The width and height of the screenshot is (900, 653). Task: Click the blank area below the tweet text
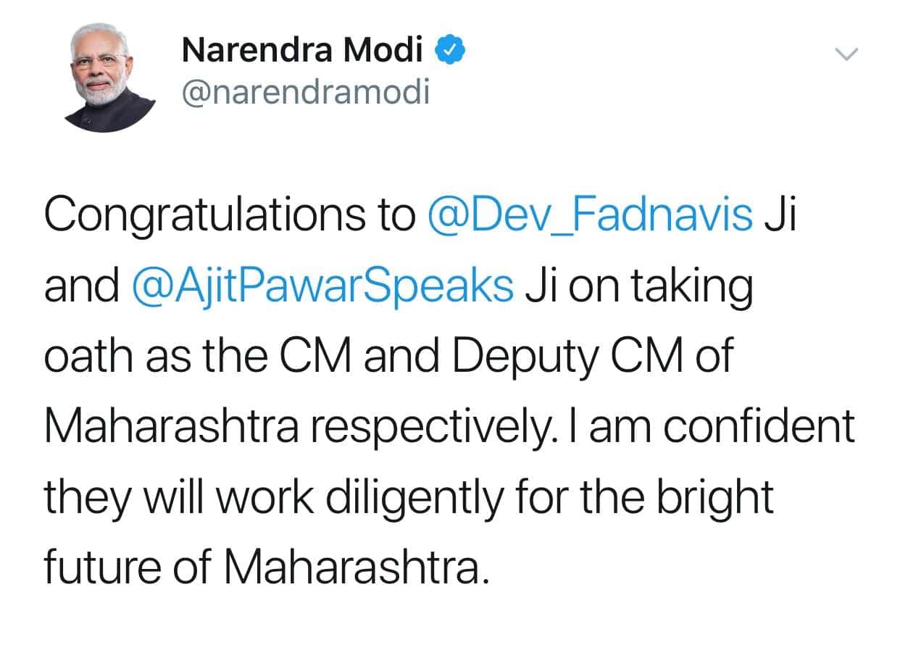pyautogui.click(x=450, y=623)
